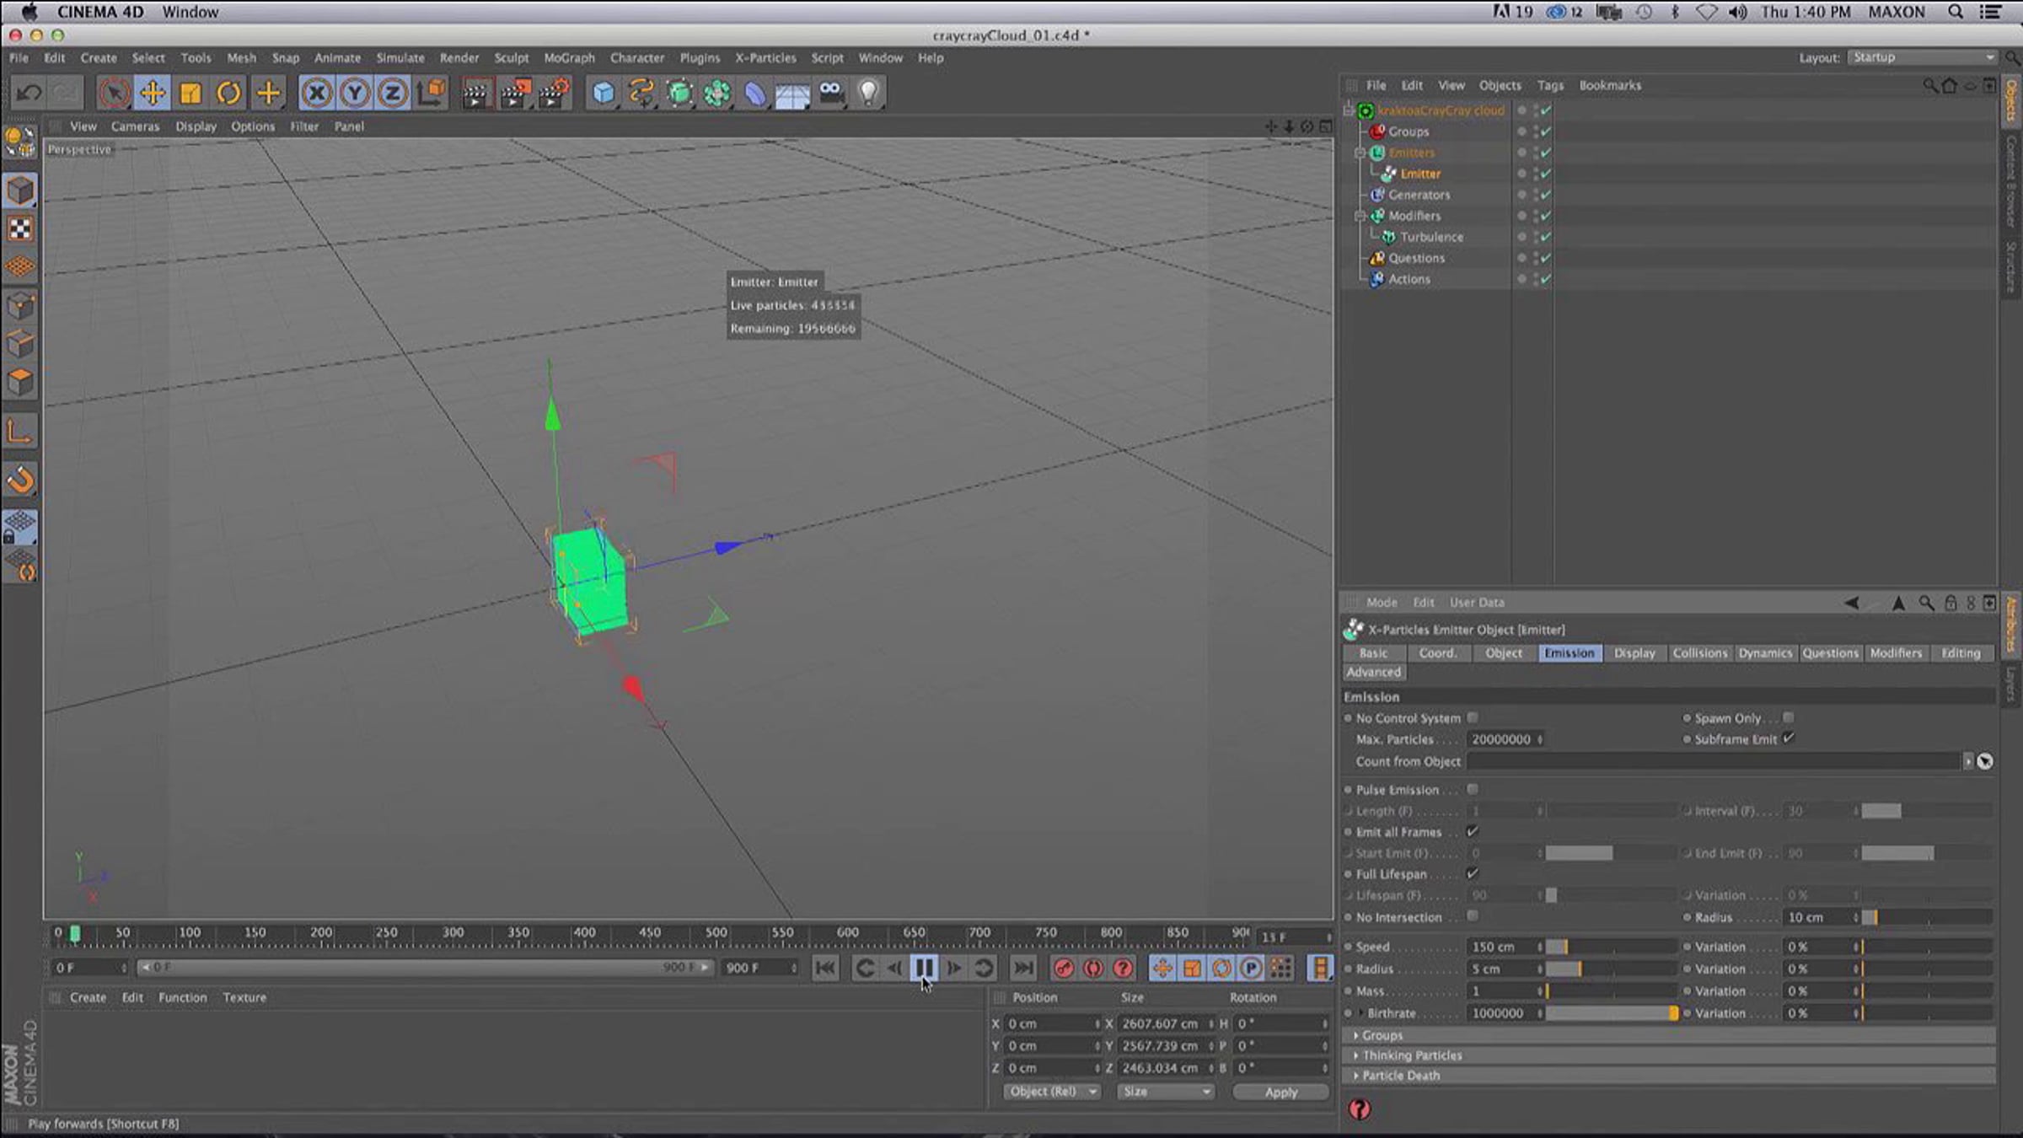Screen dimensions: 2023x1138
Task: Add a Cube primitive object
Action: pyautogui.click(x=604, y=93)
